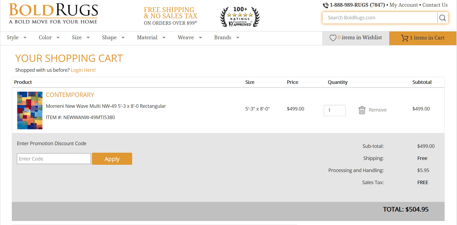The height and width of the screenshot is (225, 457).
Task: Click the rug product thumbnail image
Action: pyautogui.click(x=30, y=110)
